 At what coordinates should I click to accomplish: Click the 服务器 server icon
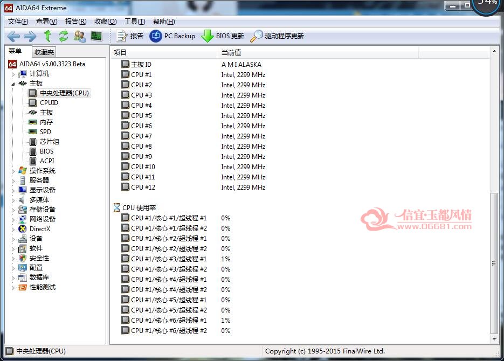click(x=23, y=180)
